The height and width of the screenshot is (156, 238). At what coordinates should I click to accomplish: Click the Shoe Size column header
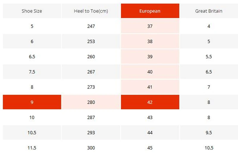(32, 11)
